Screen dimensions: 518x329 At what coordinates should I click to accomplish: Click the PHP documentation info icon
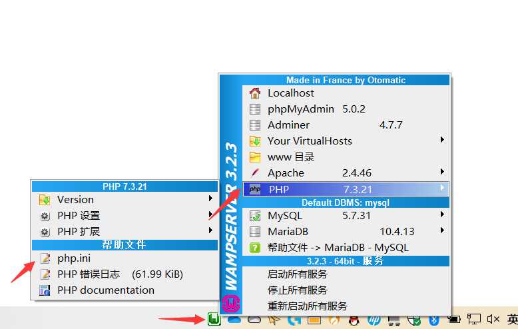[x=45, y=290]
